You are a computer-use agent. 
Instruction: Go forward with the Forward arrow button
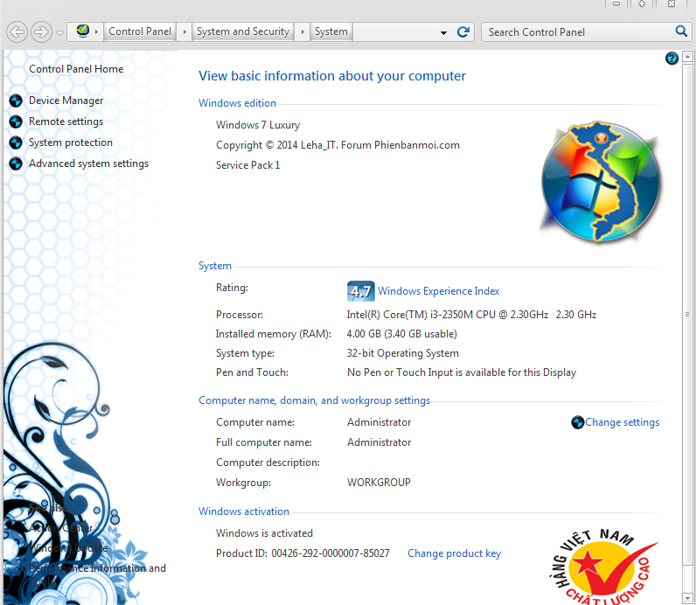tap(41, 32)
